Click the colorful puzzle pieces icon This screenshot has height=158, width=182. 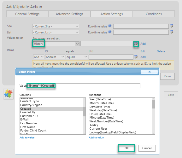(8, 94)
